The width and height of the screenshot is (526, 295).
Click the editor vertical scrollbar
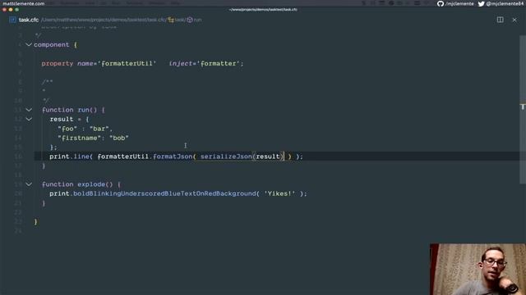click(x=523, y=109)
